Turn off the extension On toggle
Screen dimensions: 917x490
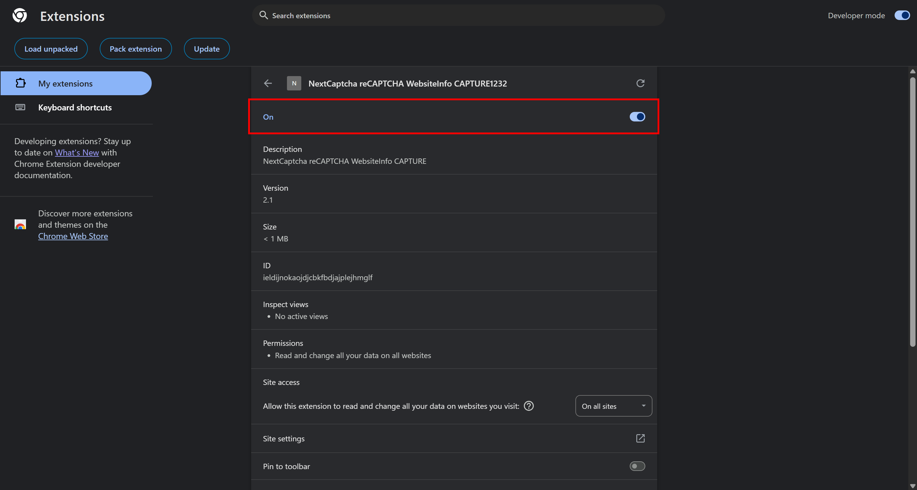pyautogui.click(x=637, y=117)
